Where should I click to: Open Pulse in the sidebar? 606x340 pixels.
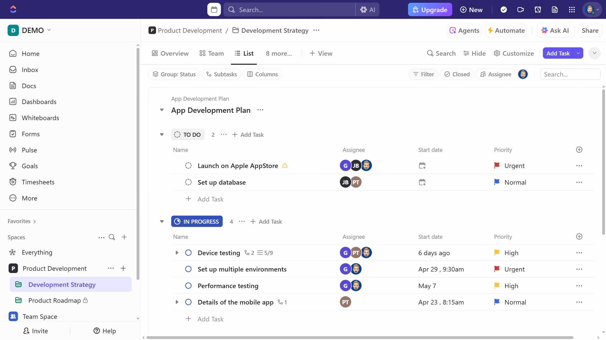click(x=29, y=150)
